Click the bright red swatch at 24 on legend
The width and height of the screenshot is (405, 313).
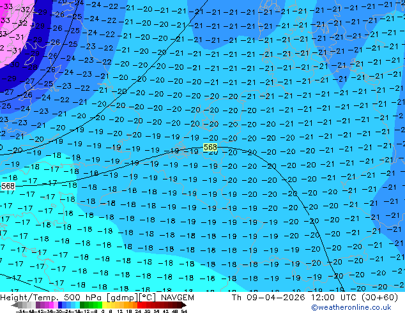pyautogui.click(x=139, y=305)
